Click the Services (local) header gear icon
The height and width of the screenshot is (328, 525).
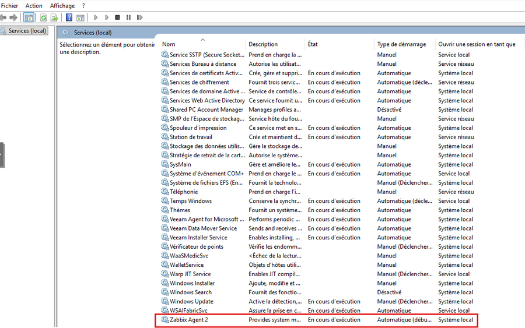tap(66, 33)
